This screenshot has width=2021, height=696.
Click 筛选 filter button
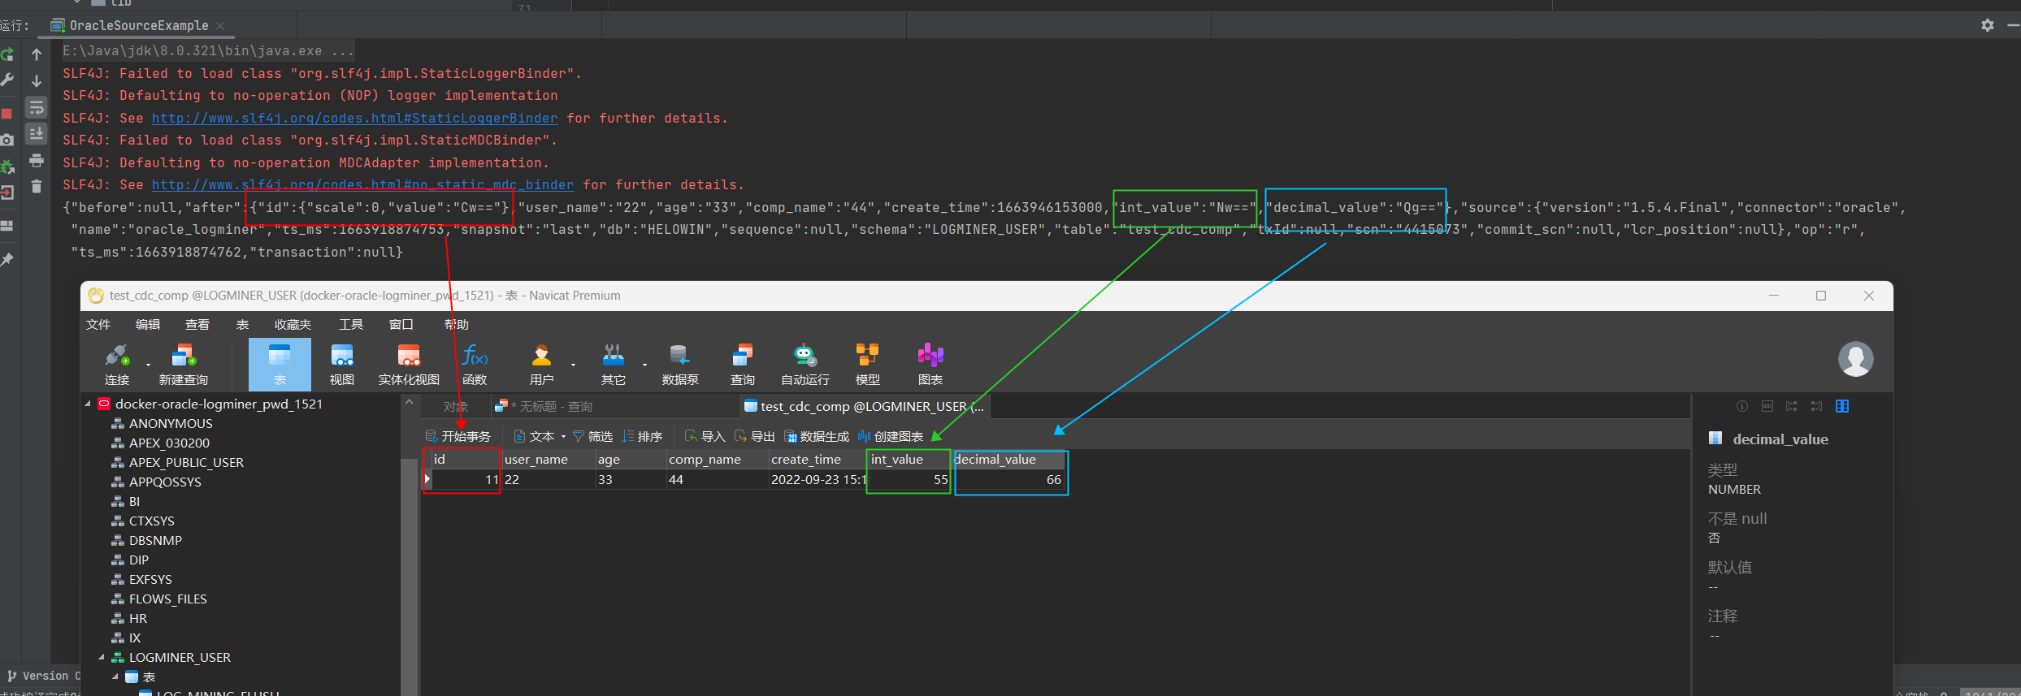[592, 437]
